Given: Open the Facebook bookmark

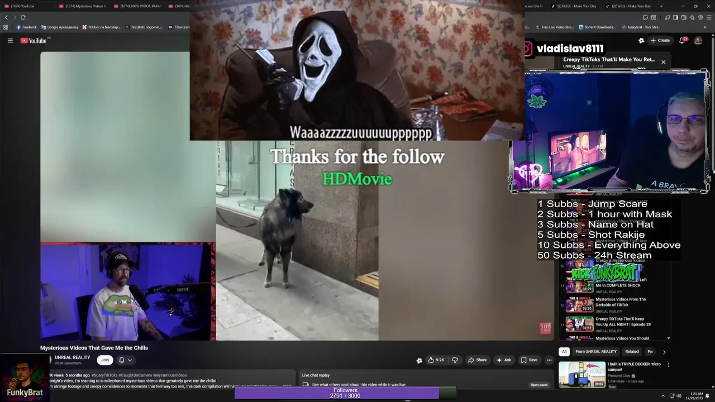Looking at the screenshot, I should (x=27, y=27).
